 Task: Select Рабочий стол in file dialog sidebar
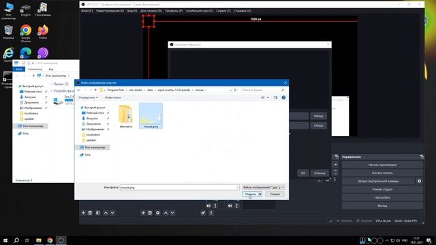(x=95, y=113)
